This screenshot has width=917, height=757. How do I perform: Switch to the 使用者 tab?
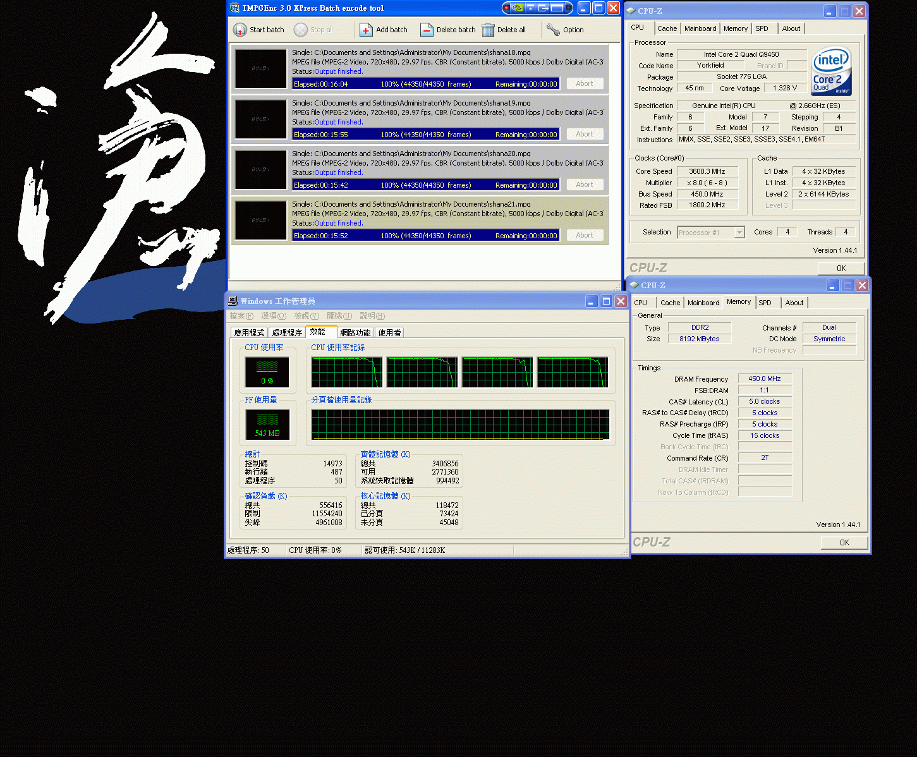pyautogui.click(x=389, y=333)
